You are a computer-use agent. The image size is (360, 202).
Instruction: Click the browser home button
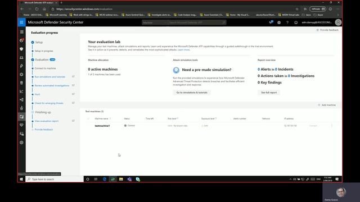click(x=44, y=9)
